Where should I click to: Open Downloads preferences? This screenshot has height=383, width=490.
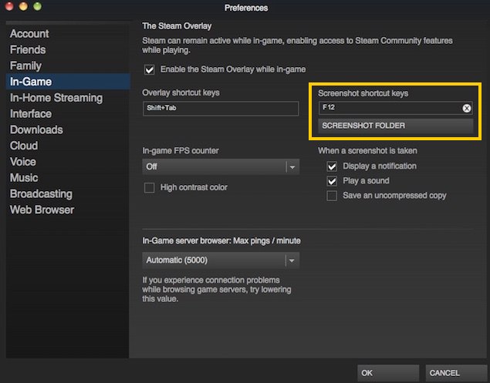point(36,129)
